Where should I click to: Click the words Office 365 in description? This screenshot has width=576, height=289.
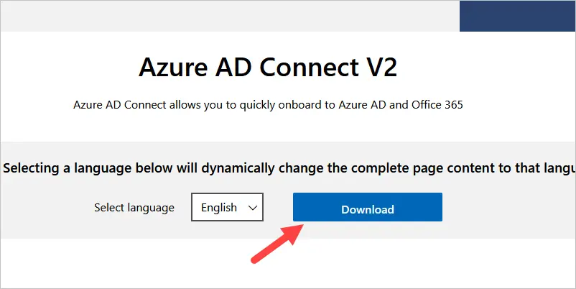[x=437, y=105]
